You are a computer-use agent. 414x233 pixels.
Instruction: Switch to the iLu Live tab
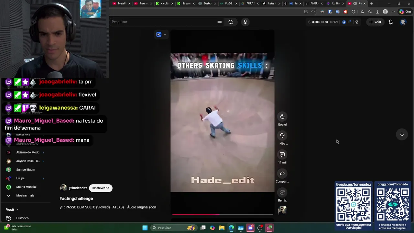pyautogui.click(x=335, y=4)
